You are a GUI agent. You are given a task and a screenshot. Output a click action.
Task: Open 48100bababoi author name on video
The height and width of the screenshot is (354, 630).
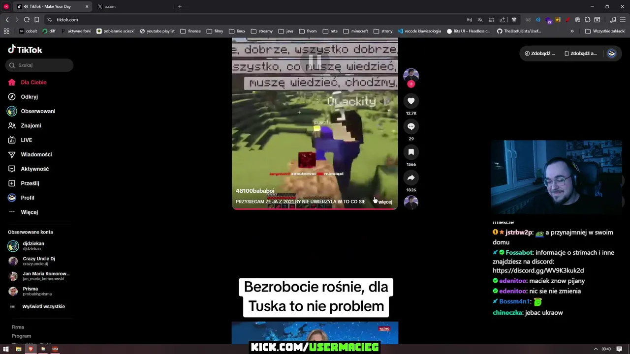(255, 191)
